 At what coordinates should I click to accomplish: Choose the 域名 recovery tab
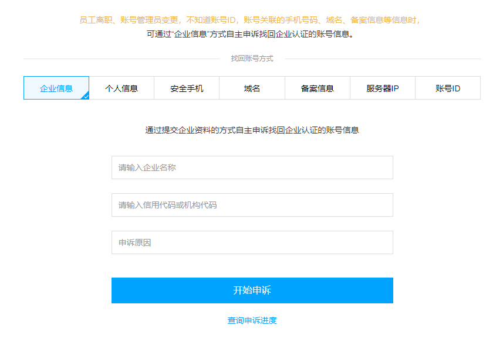point(252,88)
